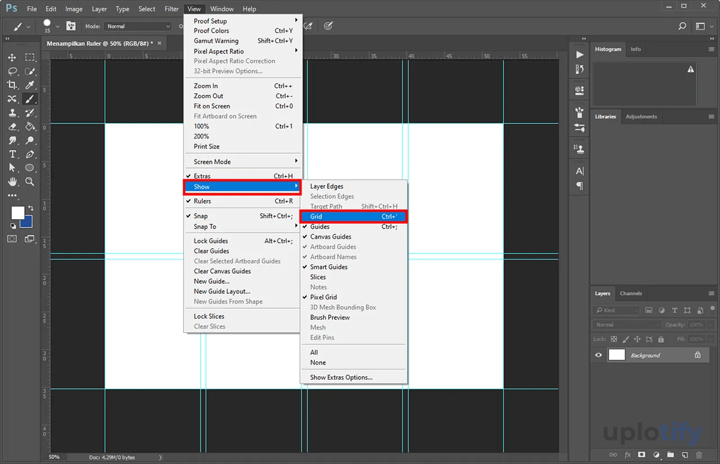Open the History panel icon
720x464 pixels.
tap(579, 69)
